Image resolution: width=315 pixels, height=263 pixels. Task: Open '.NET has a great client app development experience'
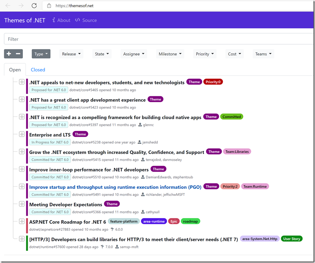tap(87, 100)
